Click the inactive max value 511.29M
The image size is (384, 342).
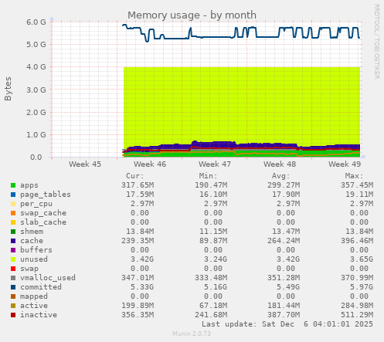point(357,315)
